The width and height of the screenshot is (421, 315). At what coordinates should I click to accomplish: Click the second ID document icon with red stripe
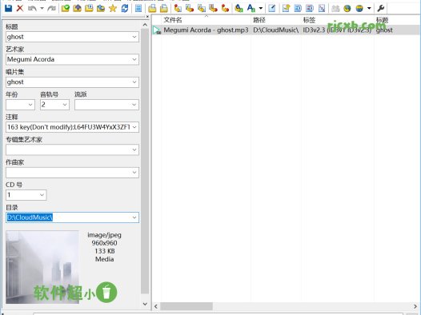click(x=310, y=8)
